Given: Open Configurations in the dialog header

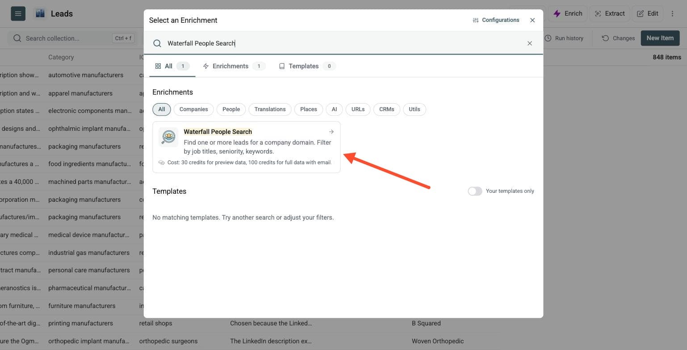Looking at the screenshot, I should (x=496, y=20).
